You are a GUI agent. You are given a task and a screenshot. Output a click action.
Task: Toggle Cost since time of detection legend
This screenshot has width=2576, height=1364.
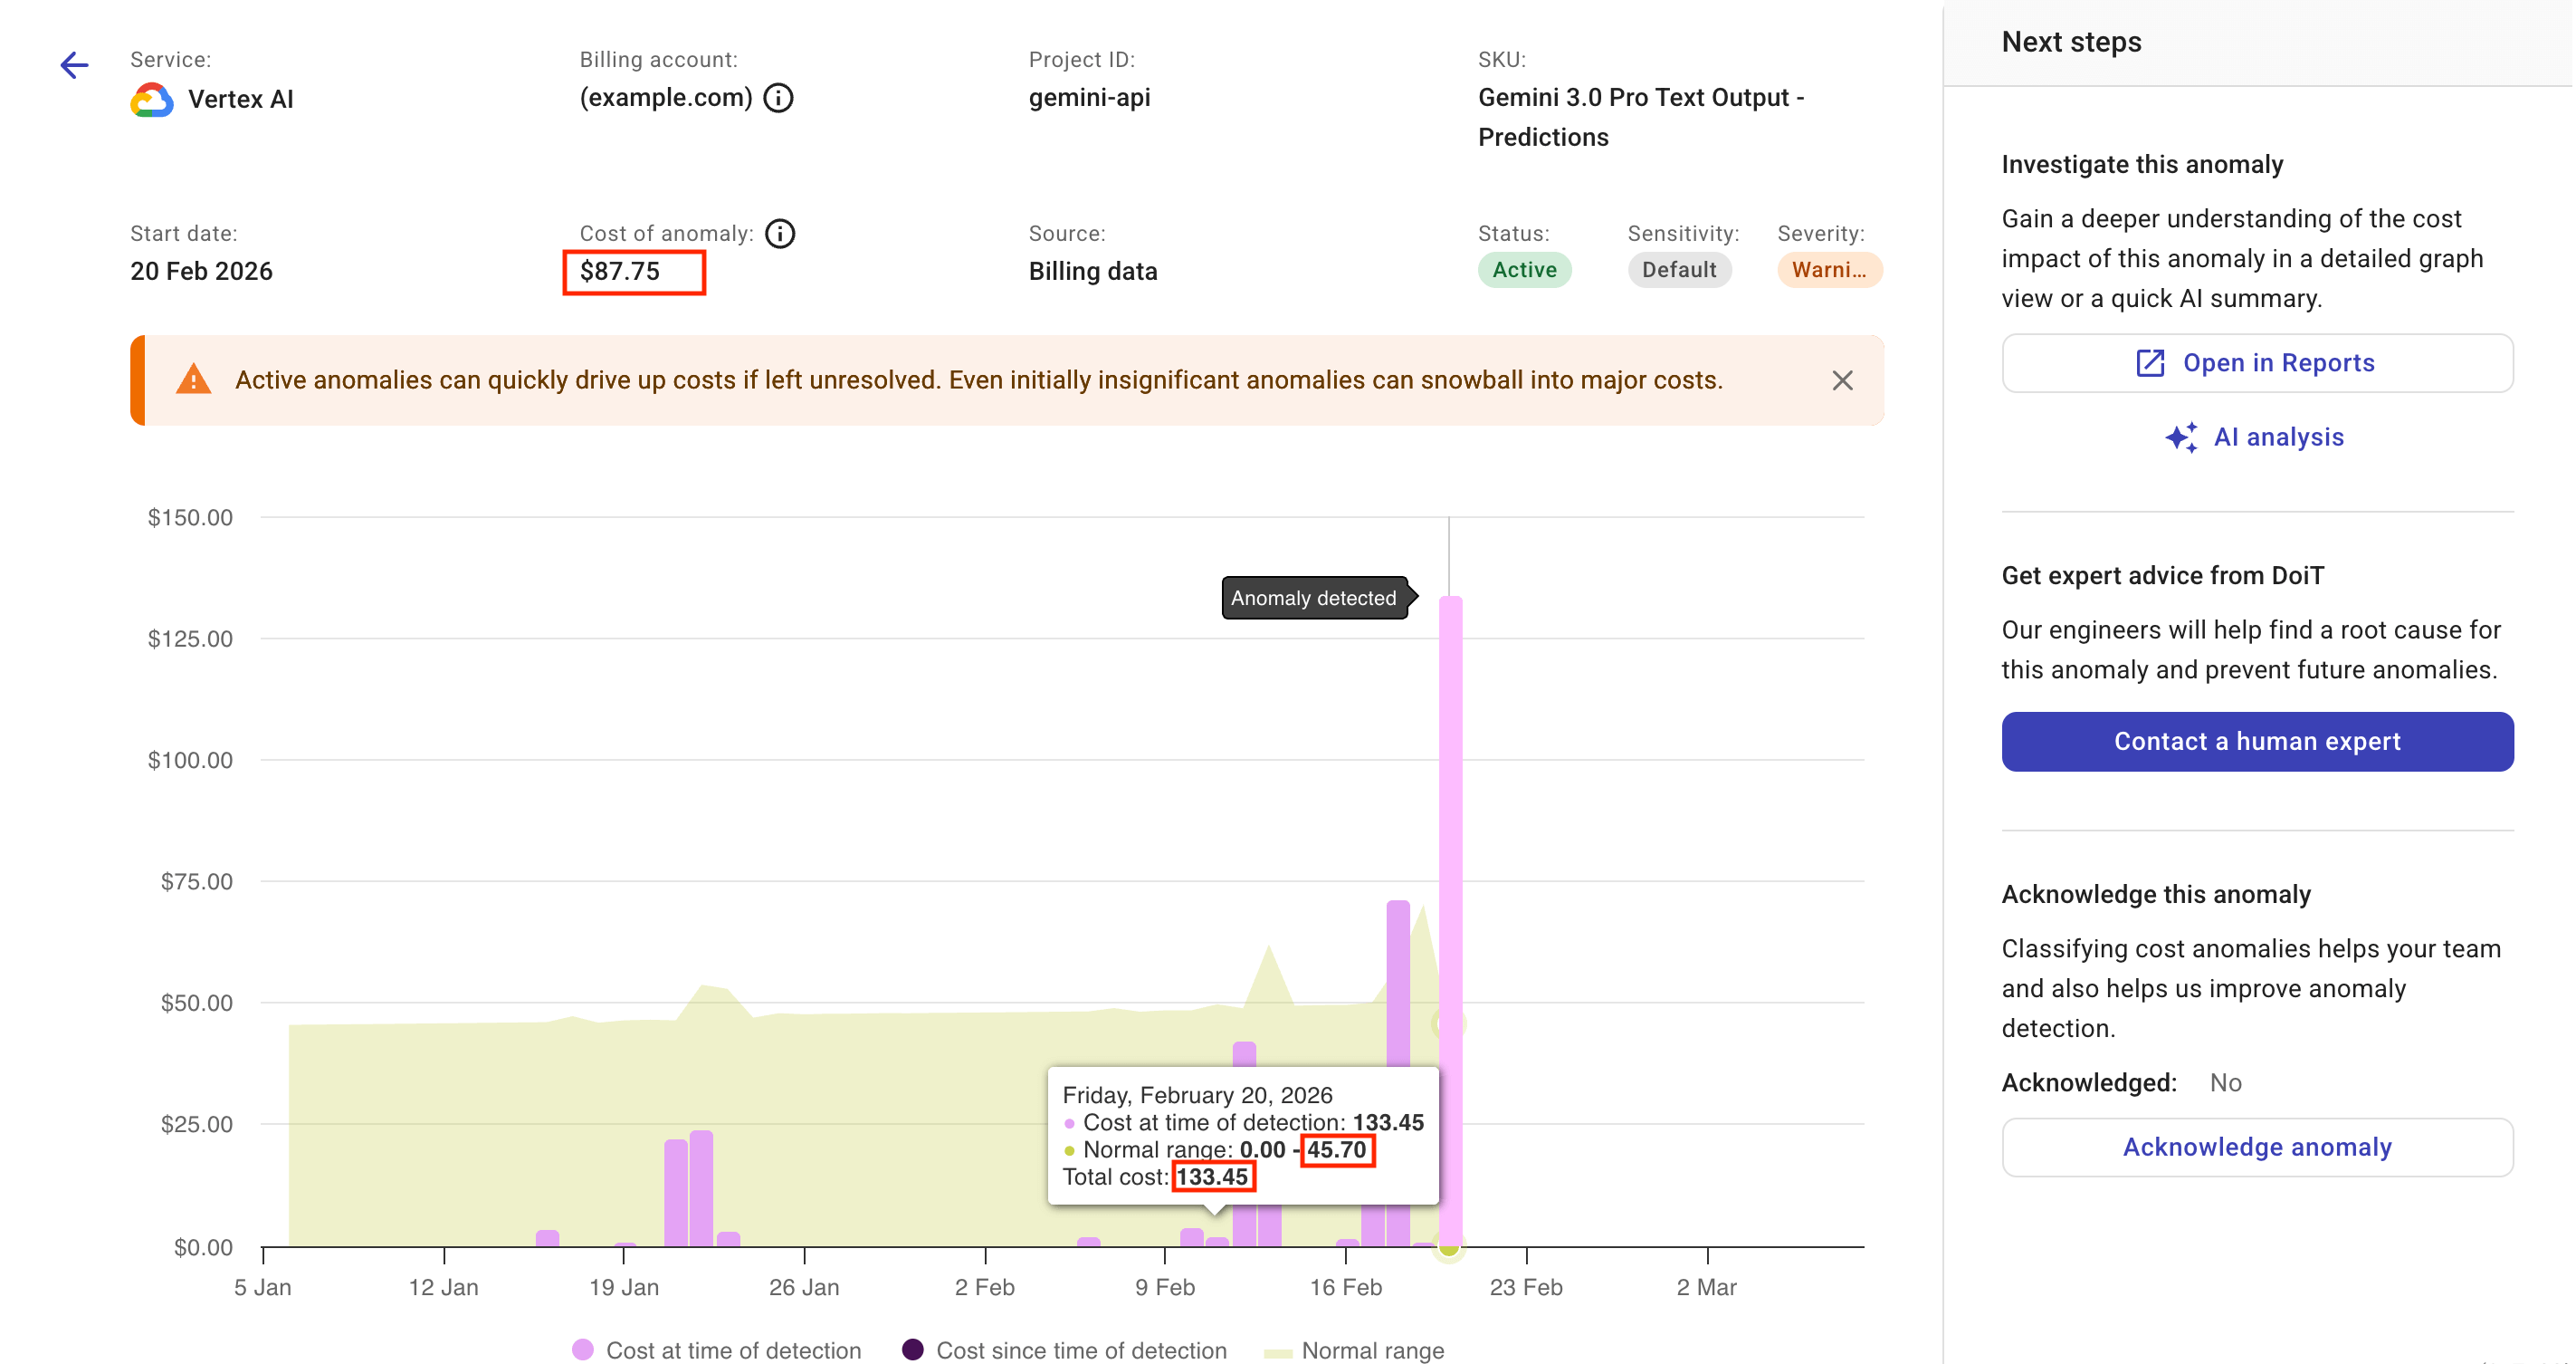pos(1064,1350)
